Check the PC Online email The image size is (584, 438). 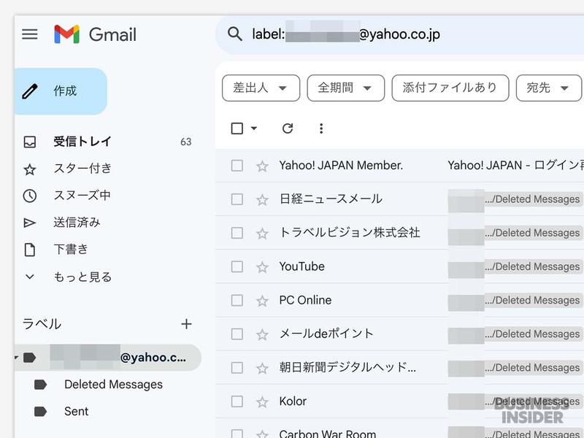tap(237, 301)
